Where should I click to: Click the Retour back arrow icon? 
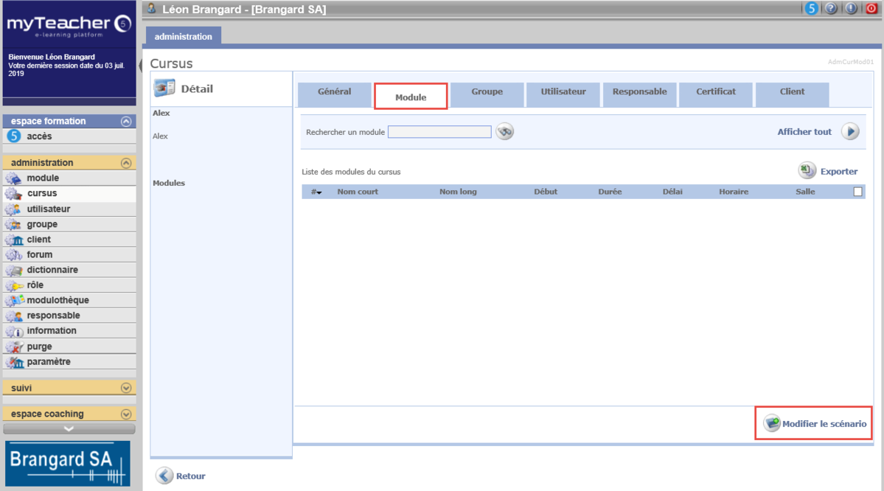coord(164,476)
